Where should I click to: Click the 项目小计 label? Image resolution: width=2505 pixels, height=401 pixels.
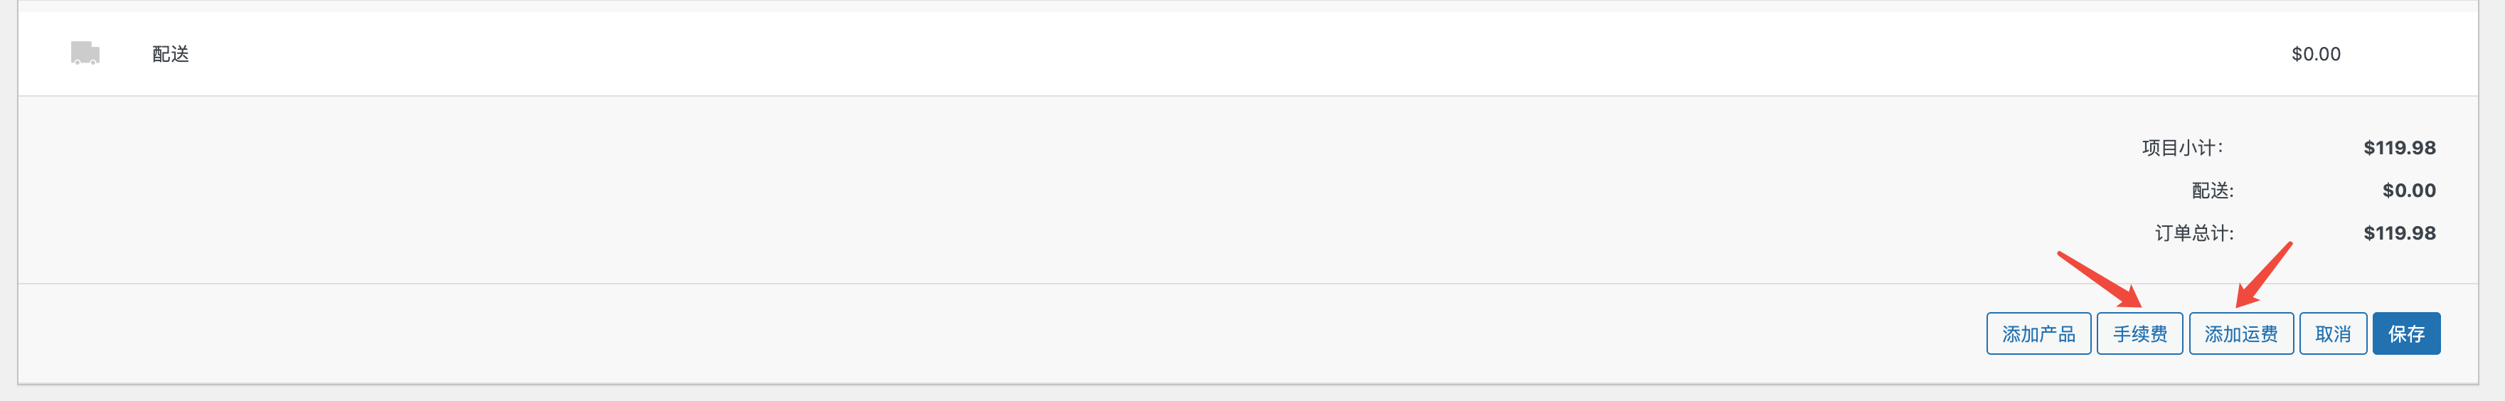point(2181,148)
